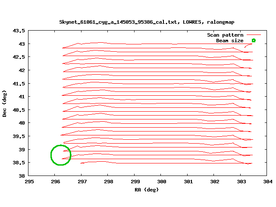Select the 'Scan pattern' legend label
Image resolution: width=276 pixels, height=207 pixels.
[225, 35]
